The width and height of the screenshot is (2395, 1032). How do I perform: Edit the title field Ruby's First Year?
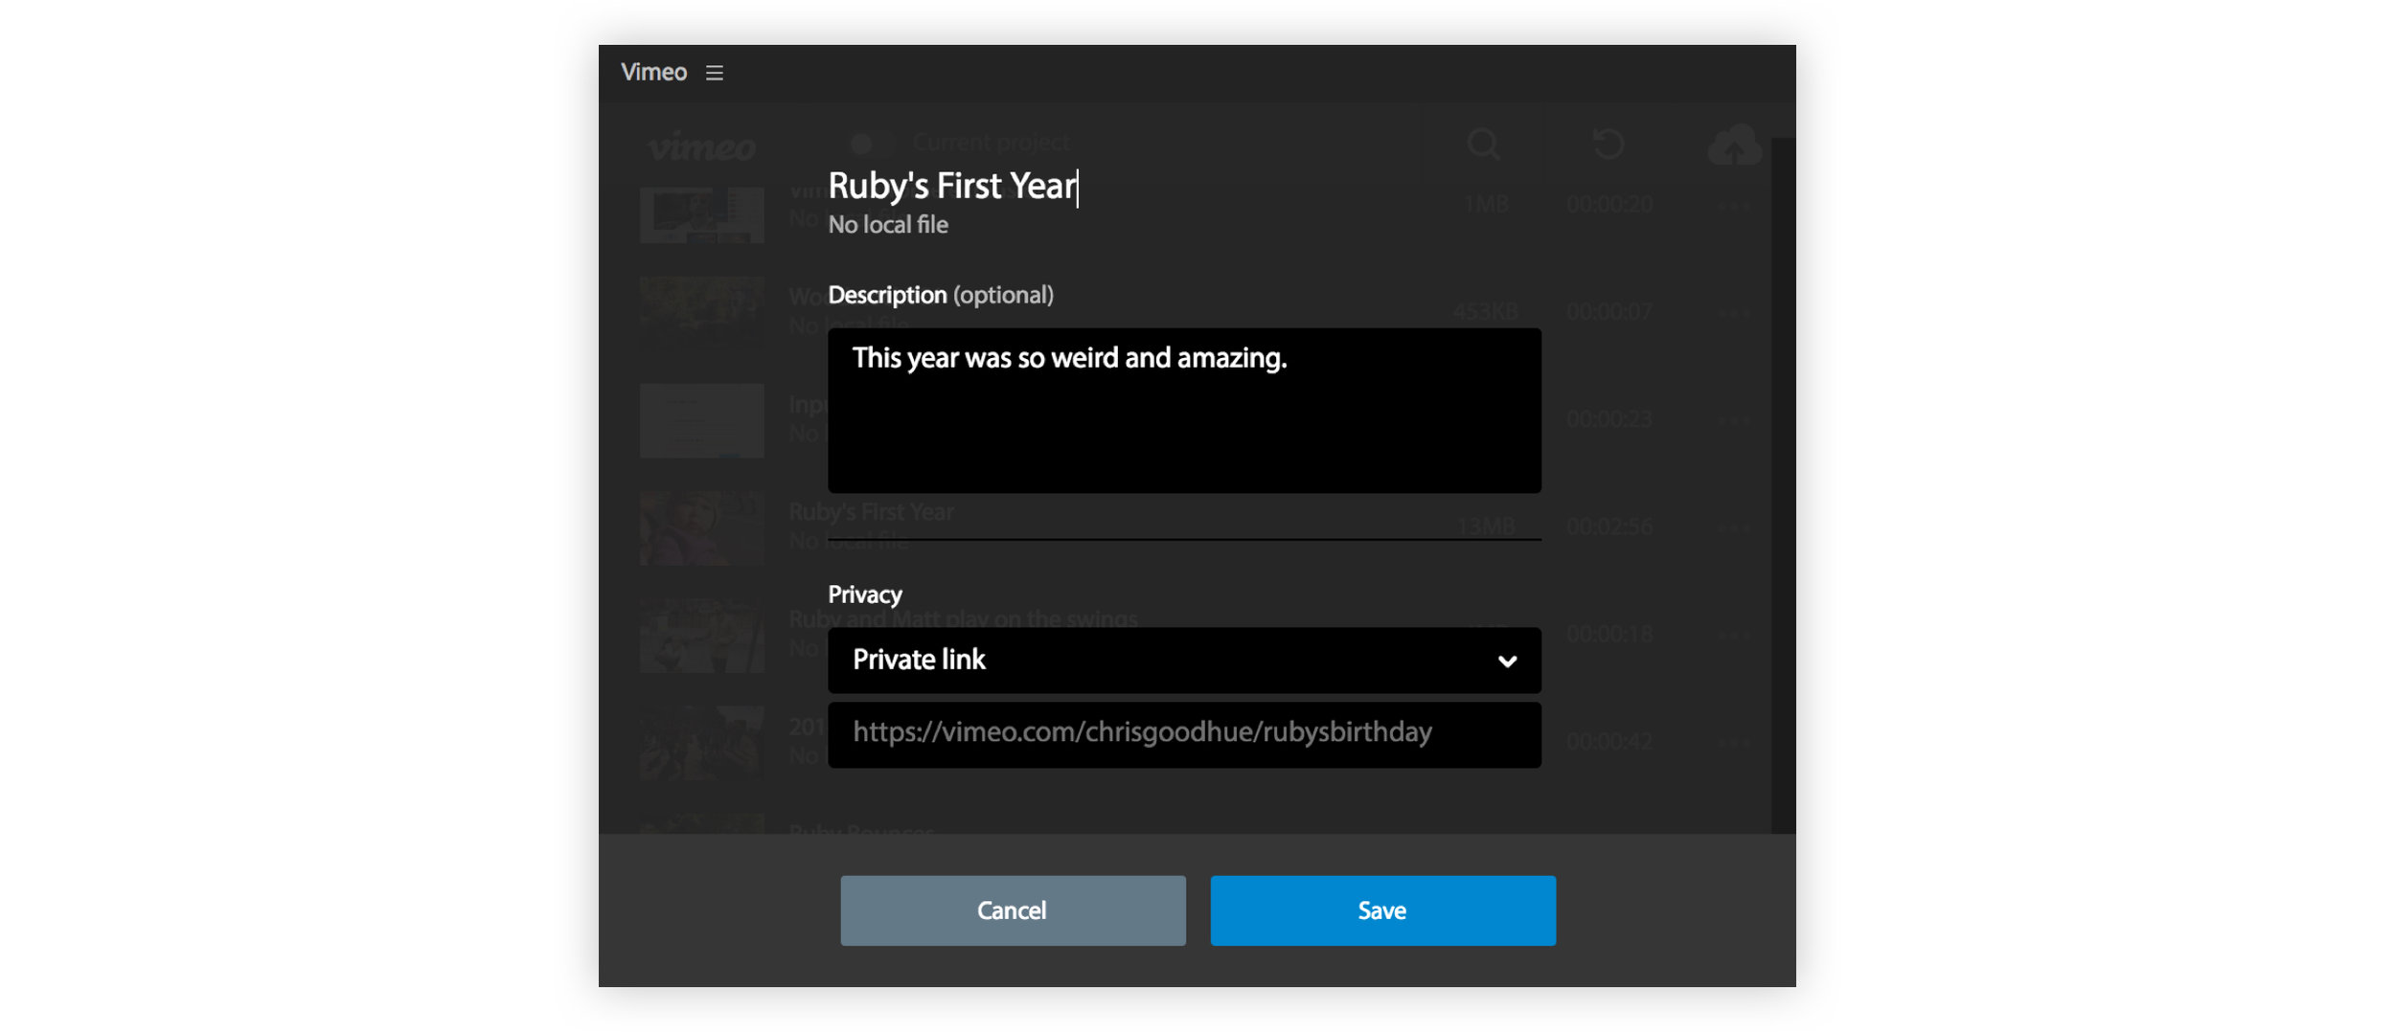point(952,186)
